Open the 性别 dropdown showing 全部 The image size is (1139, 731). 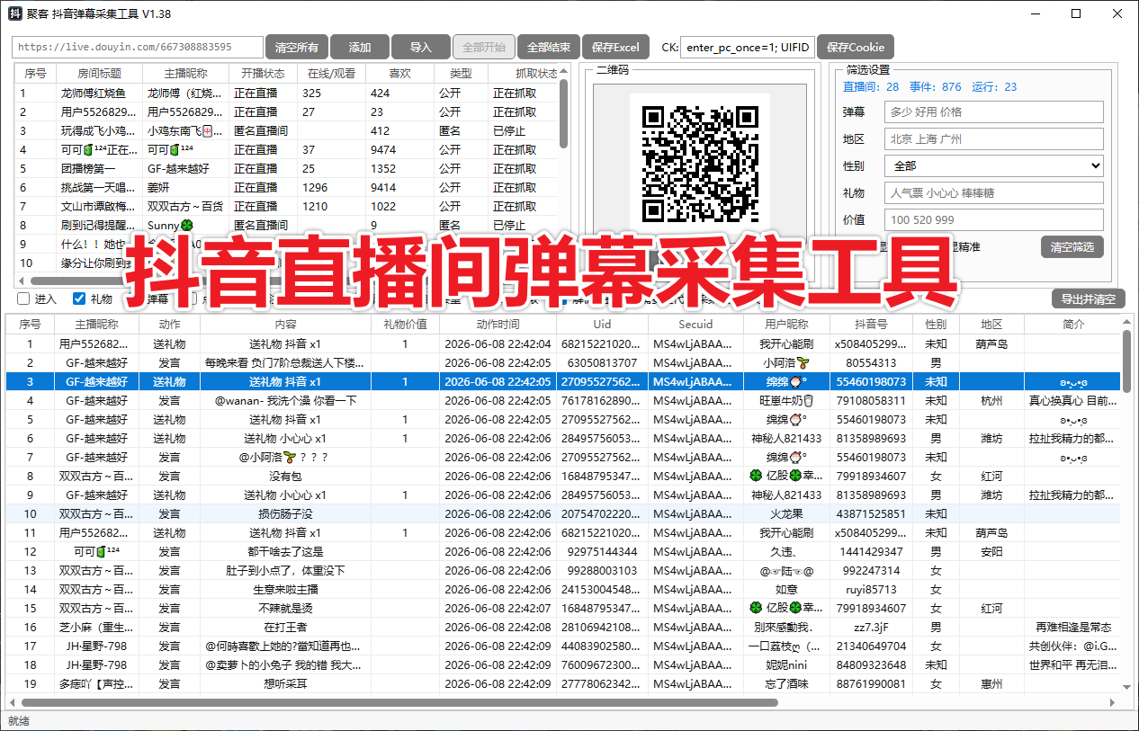click(994, 165)
